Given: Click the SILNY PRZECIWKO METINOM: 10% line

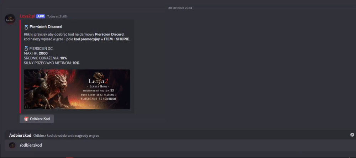Looking at the screenshot, I should [x=52, y=63].
